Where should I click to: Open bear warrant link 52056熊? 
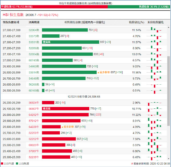pos(34,48)
